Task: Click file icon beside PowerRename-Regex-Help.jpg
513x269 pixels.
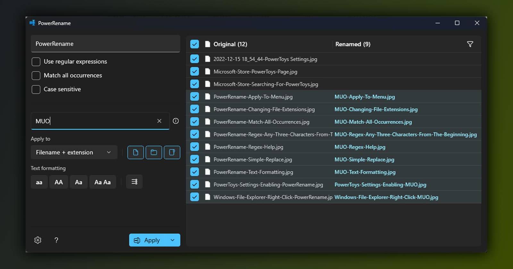Action: pyautogui.click(x=208, y=147)
